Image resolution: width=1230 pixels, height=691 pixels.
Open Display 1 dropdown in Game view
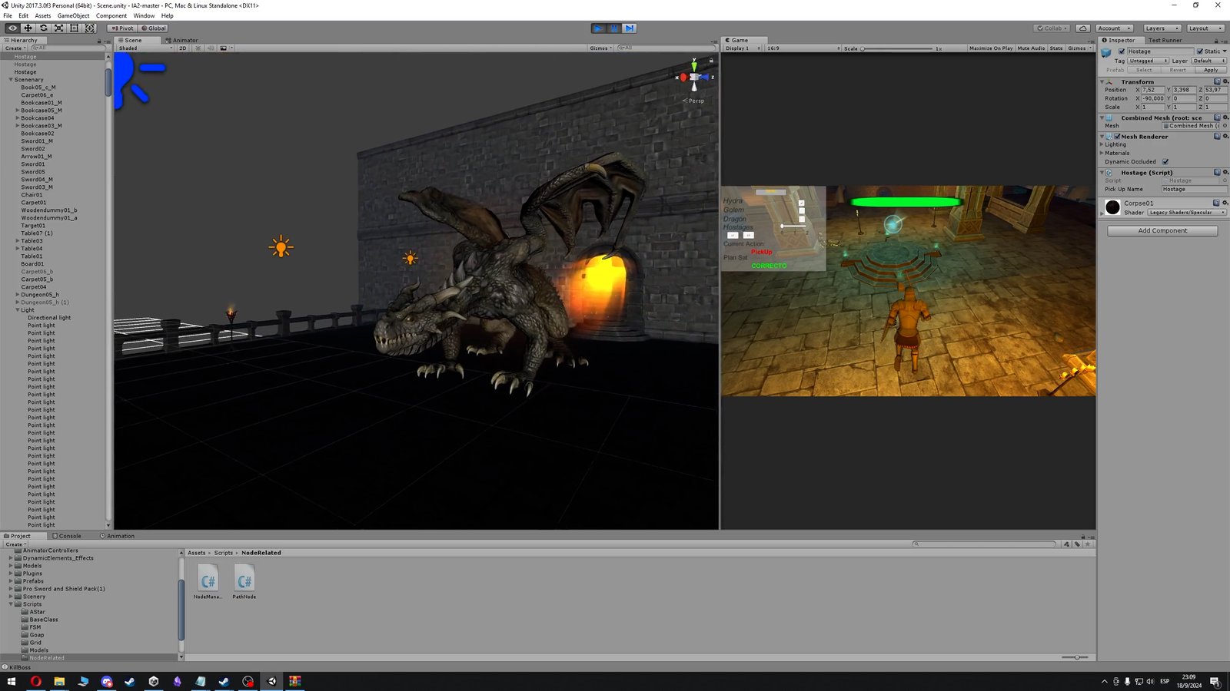[743, 48]
